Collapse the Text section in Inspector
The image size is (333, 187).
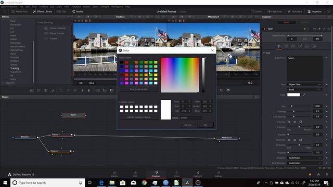[264, 53]
